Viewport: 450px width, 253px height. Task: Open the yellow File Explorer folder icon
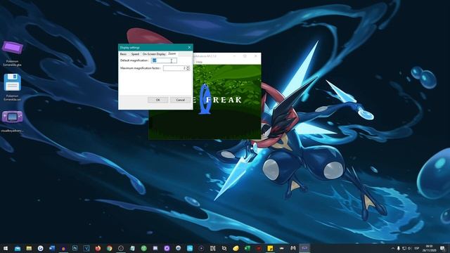coord(29,248)
